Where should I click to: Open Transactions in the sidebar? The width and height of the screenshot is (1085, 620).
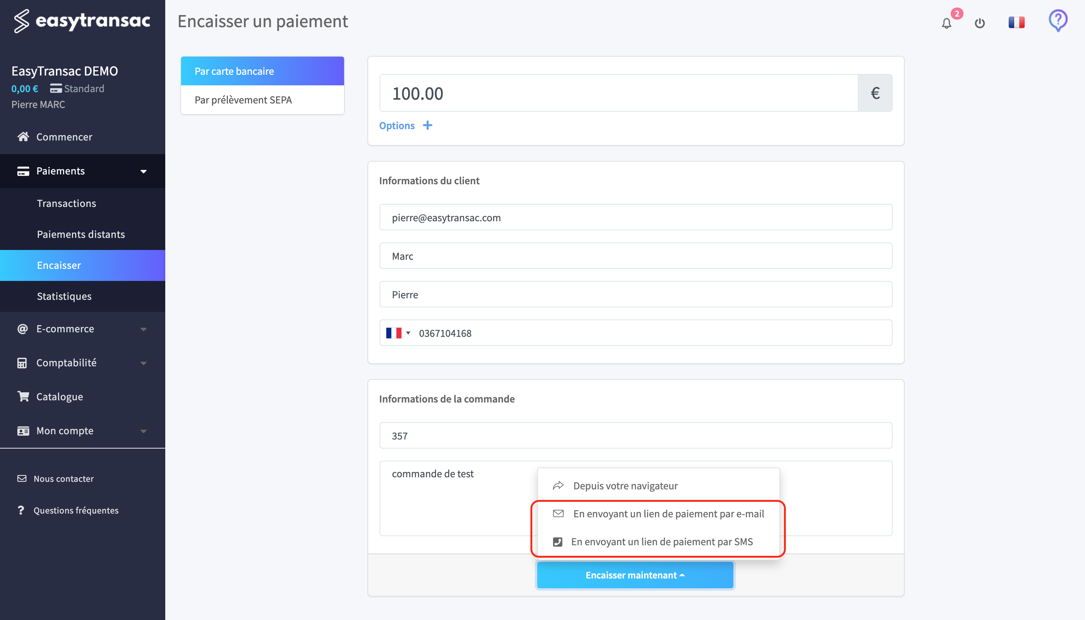click(83, 204)
